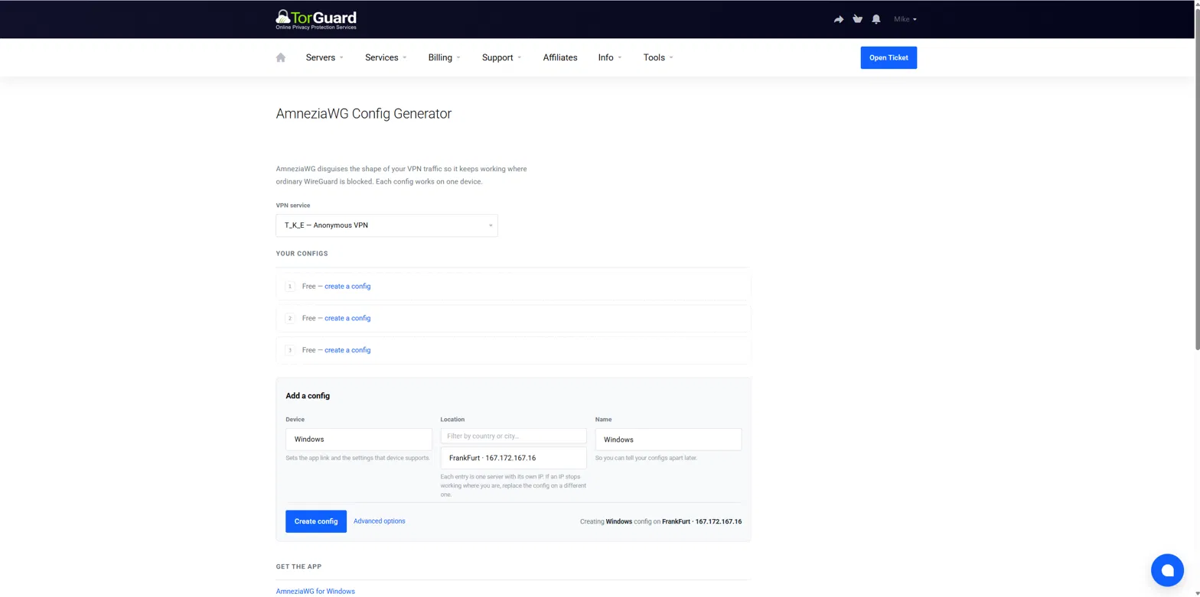Screen dimensions: 1200x597
Task: Expand the Tools menu
Action: [x=658, y=57]
